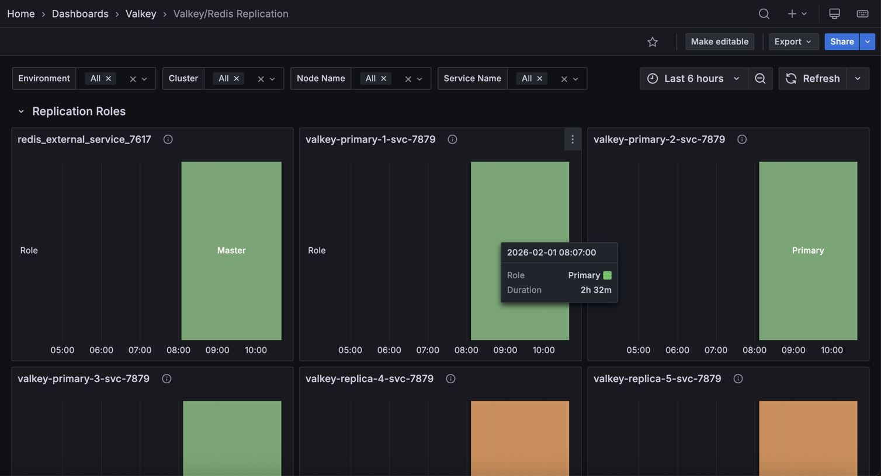Viewport: 881px width, 476px height.
Task: Open the Valkey breadcrumb item
Action: pyautogui.click(x=140, y=13)
